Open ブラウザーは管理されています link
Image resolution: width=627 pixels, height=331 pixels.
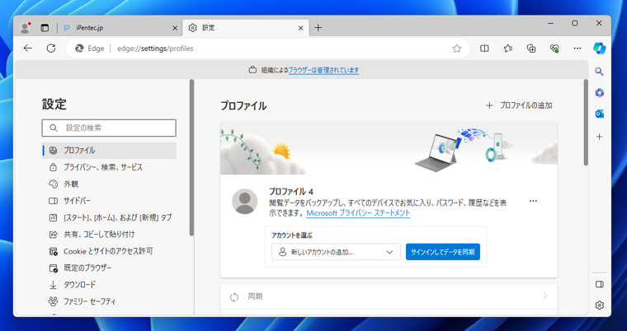click(323, 70)
